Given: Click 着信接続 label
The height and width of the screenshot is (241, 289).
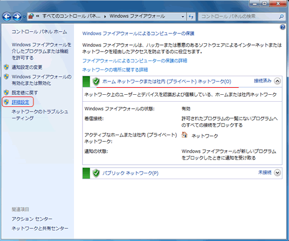Looking at the screenshot, I should click(x=94, y=118).
